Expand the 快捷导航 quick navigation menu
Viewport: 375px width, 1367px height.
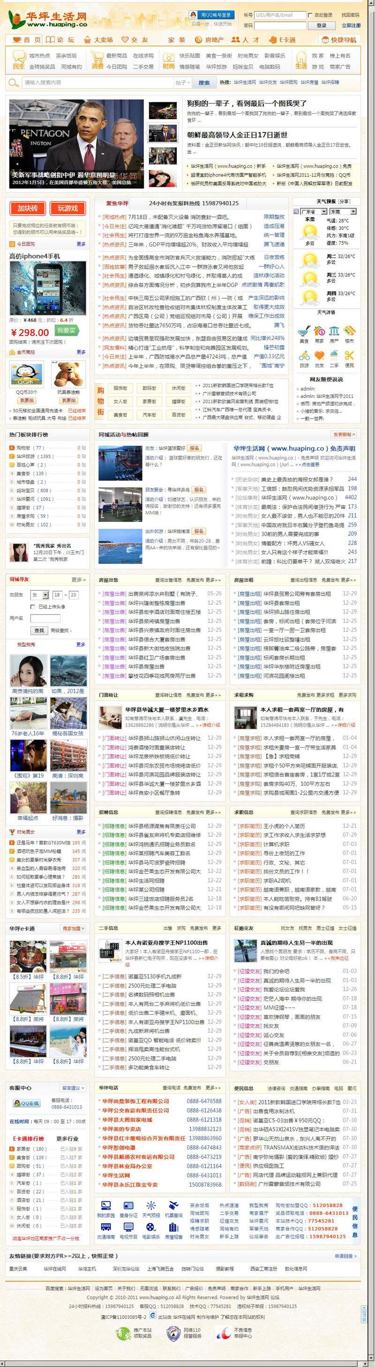[338, 40]
